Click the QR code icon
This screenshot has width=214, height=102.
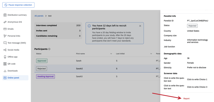pyautogui.click(x=5, y=64)
